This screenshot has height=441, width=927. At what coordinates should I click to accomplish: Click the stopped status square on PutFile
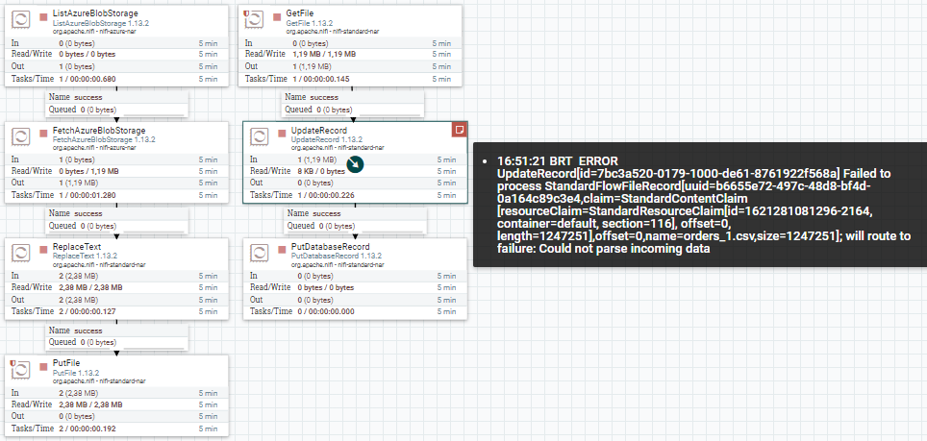tap(43, 367)
